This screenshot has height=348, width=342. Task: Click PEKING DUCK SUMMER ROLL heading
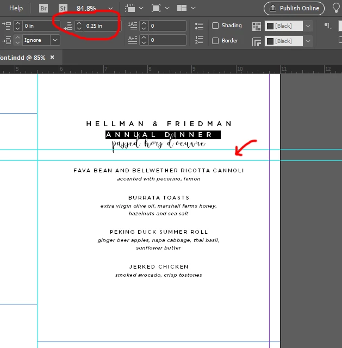pyautogui.click(x=159, y=232)
